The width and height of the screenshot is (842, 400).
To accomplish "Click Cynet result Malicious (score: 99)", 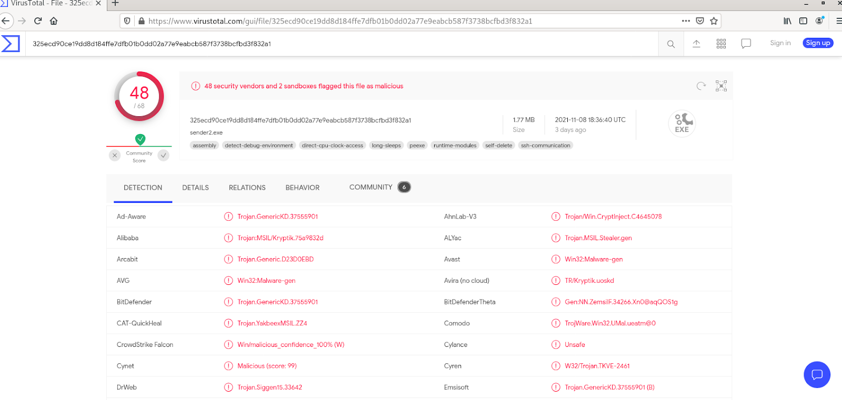I will tap(267, 366).
